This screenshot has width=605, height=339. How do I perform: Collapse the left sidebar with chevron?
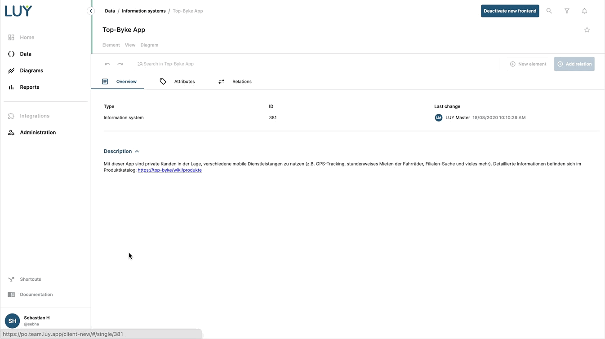91,11
